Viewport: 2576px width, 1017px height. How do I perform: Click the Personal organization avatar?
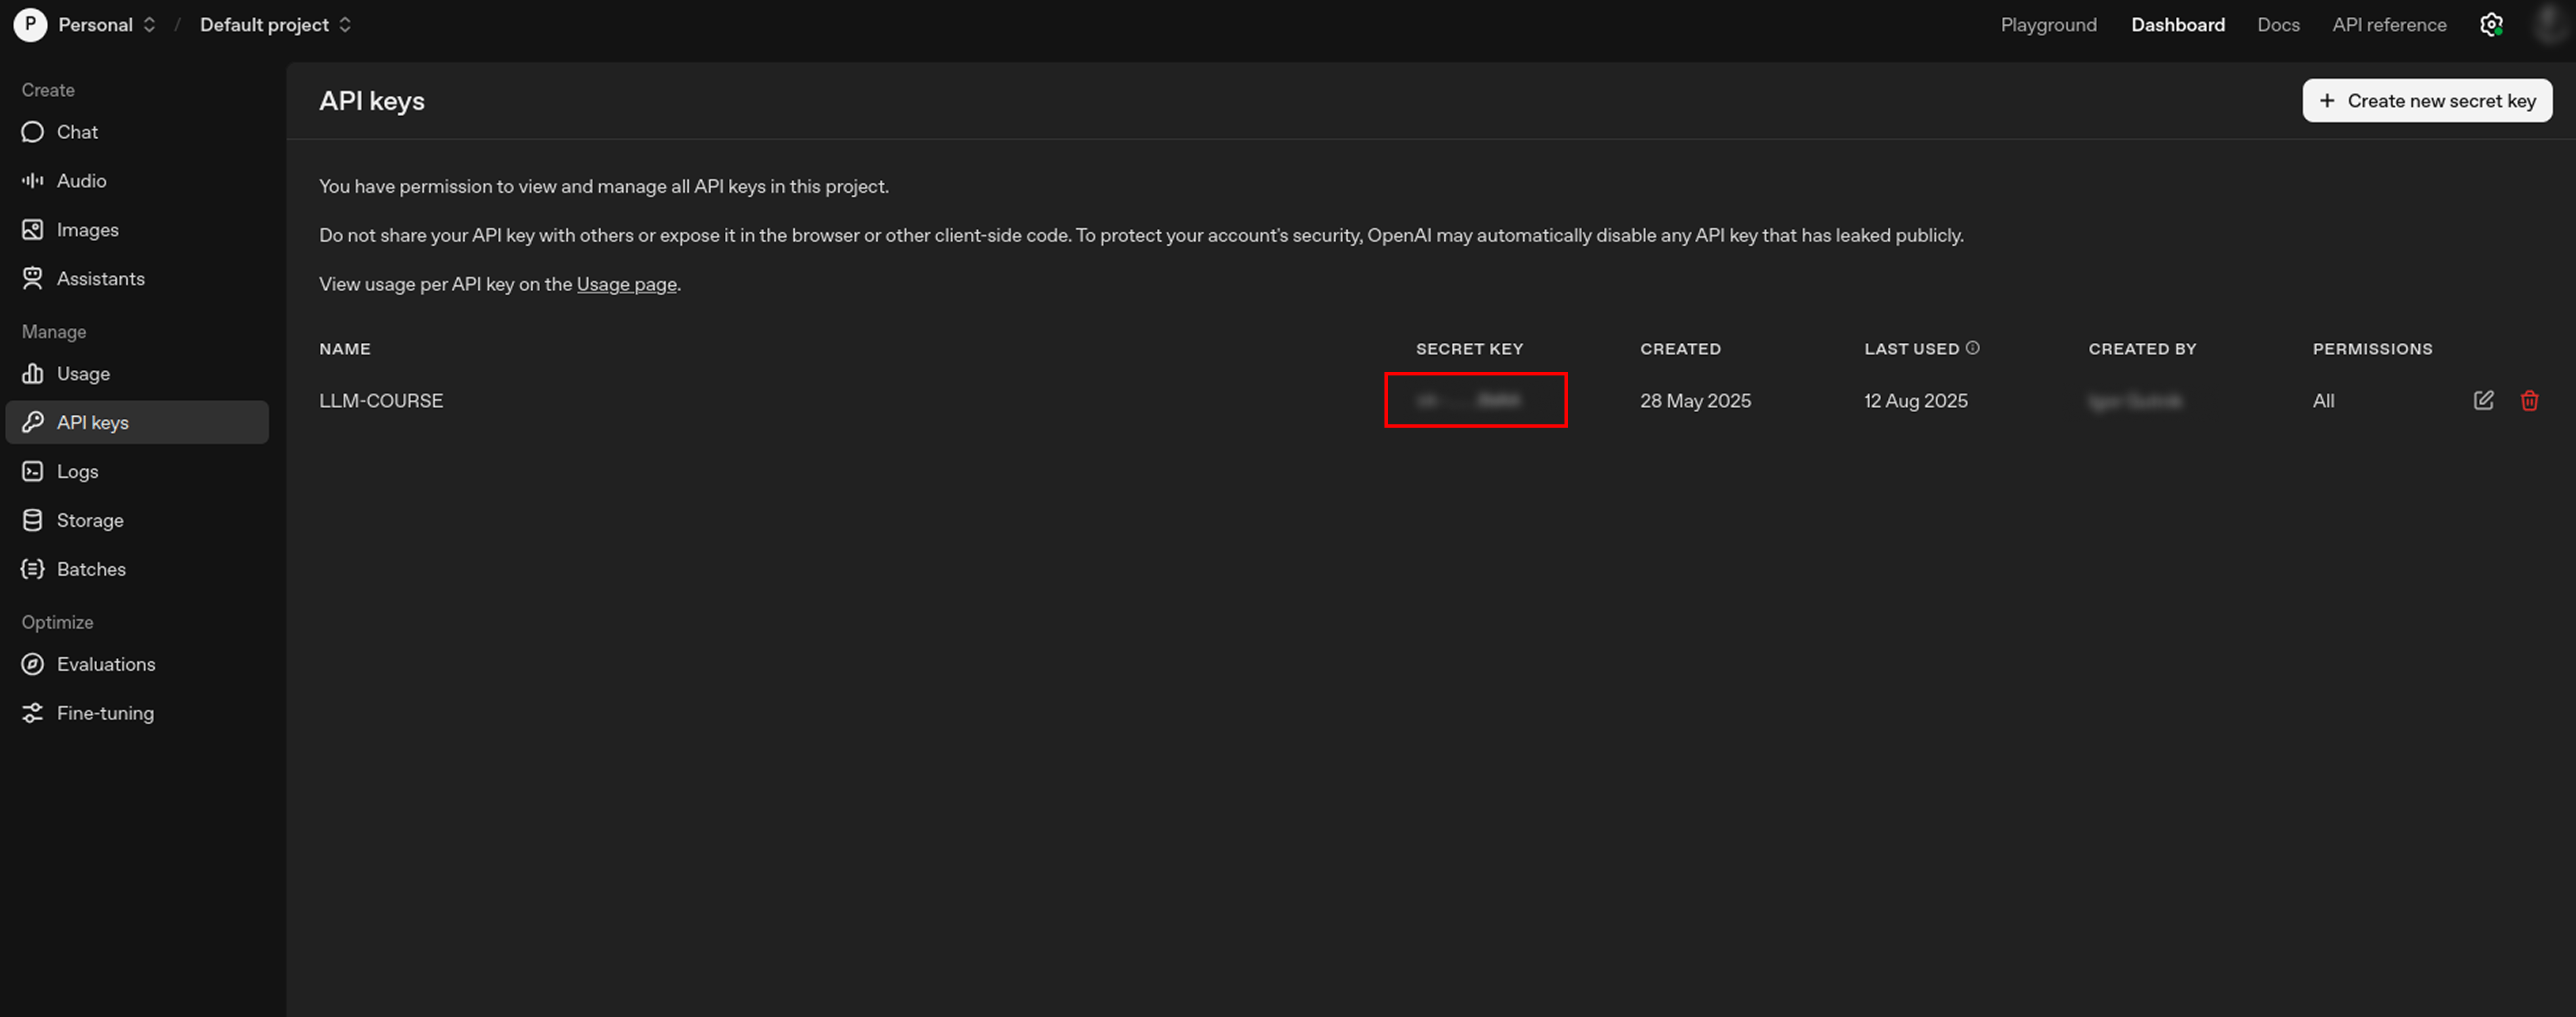pos(30,25)
